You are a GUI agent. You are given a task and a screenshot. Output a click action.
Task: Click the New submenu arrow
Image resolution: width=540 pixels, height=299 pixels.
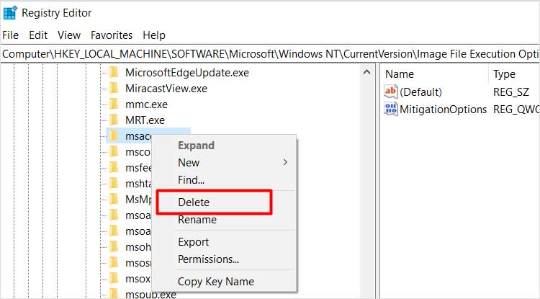click(x=285, y=162)
